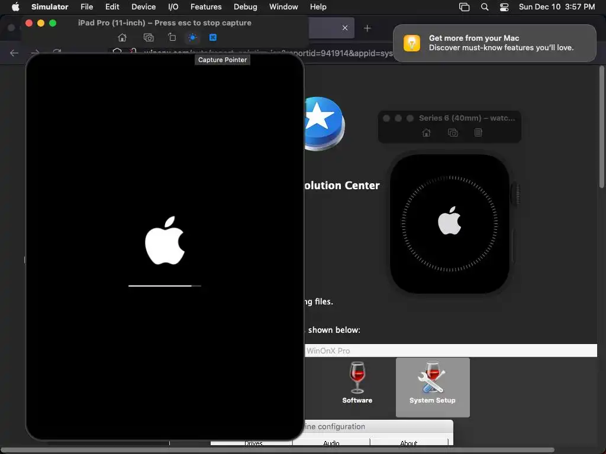Click the date and time in menu bar
Screen dimensions: 606x454
coord(556,7)
